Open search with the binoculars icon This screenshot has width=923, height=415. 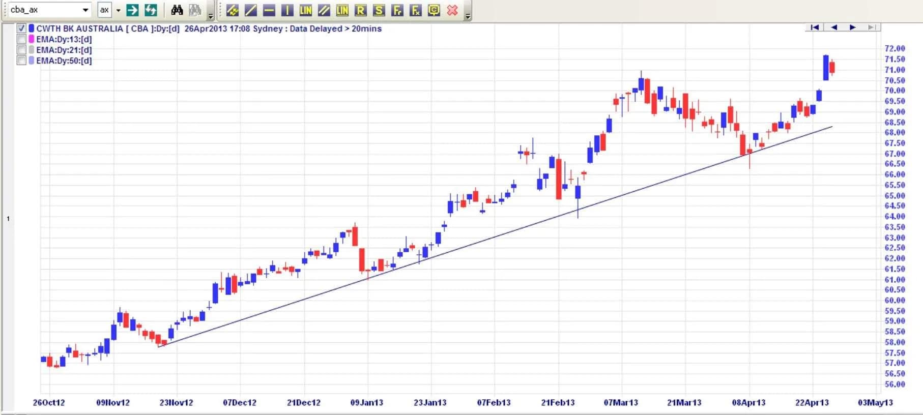pyautogui.click(x=177, y=10)
